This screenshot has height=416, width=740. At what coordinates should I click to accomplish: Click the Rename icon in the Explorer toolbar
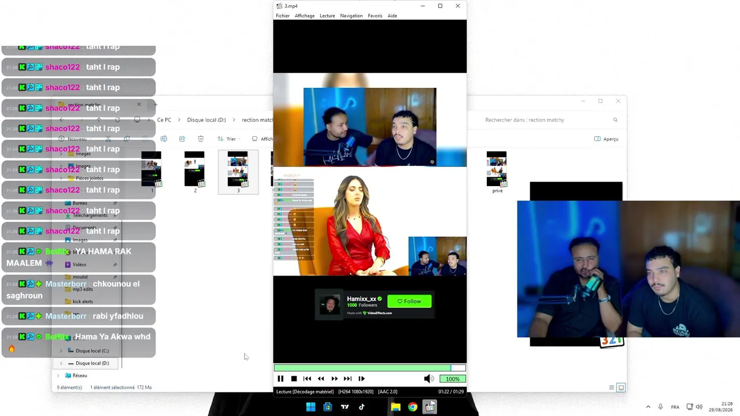coord(164,139)
